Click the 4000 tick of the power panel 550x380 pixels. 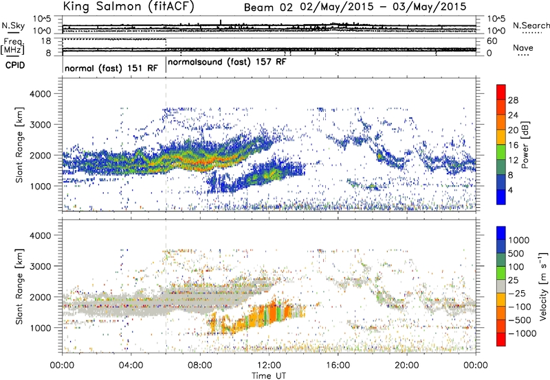[x=40, y=94]
